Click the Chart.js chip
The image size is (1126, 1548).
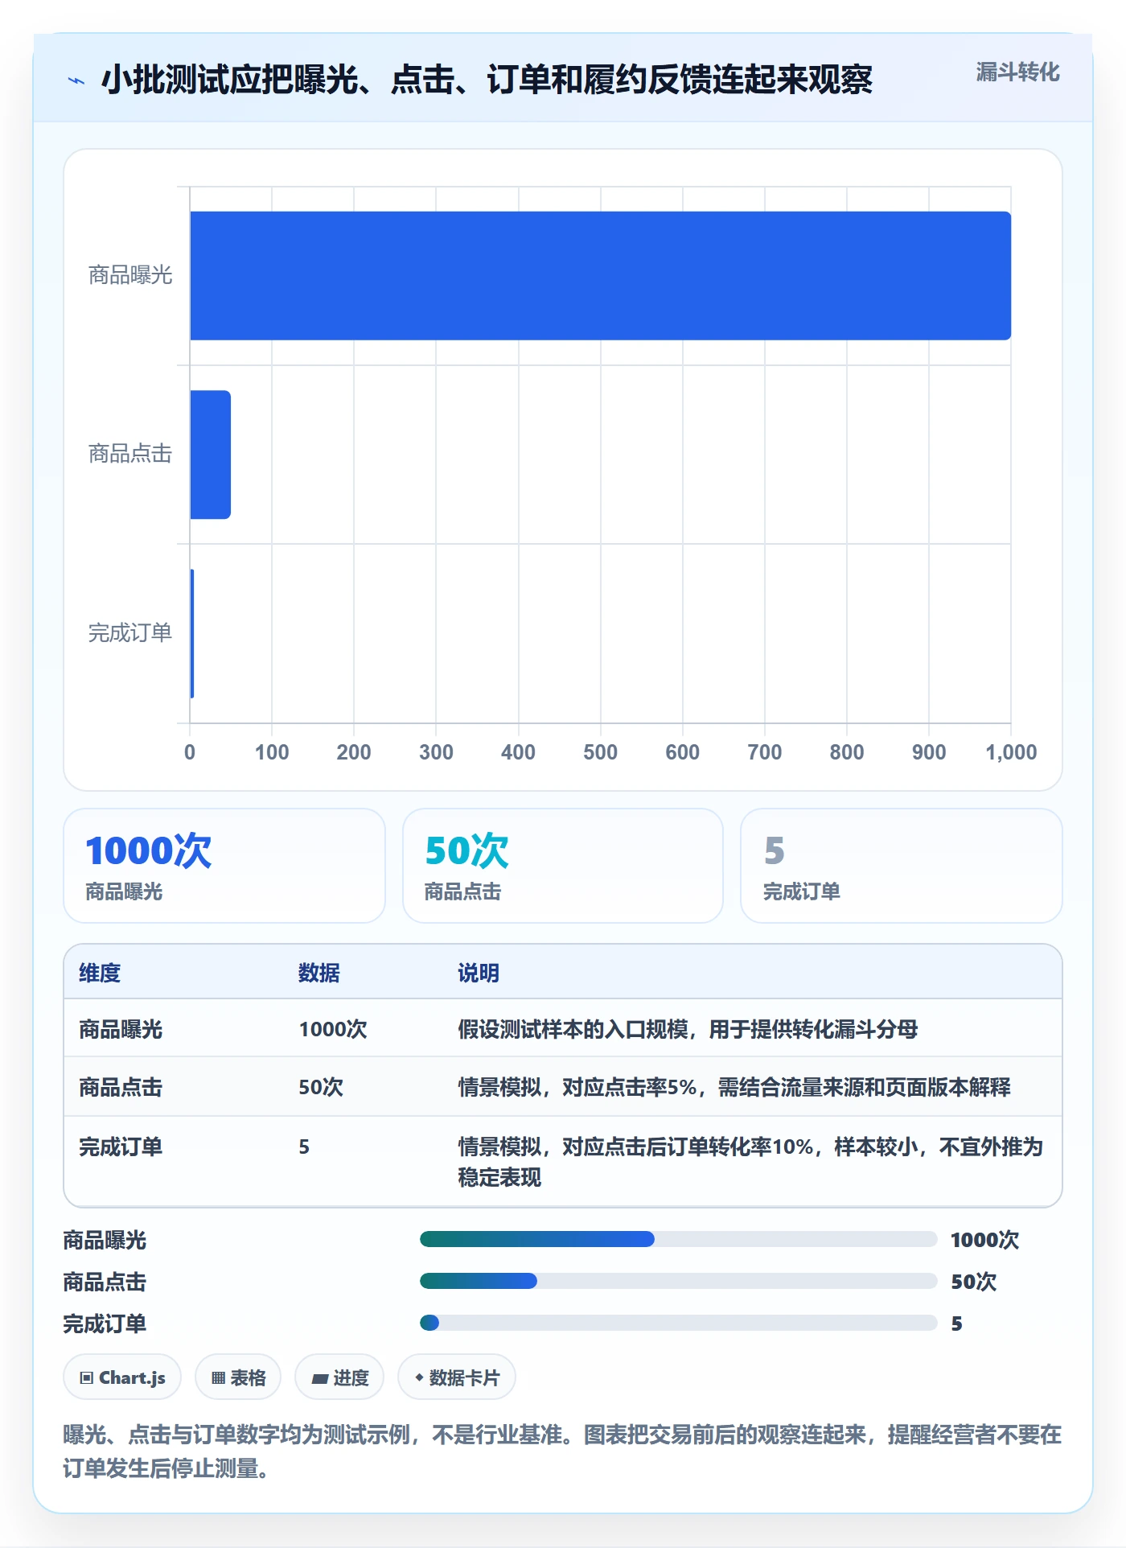[122, 1377]
